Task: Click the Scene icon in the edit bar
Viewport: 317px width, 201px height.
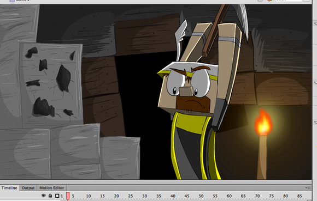Action: [x=12, y=1]
